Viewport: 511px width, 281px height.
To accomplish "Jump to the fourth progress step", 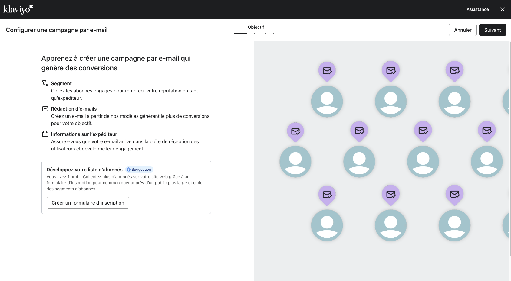I will (268, 34).
